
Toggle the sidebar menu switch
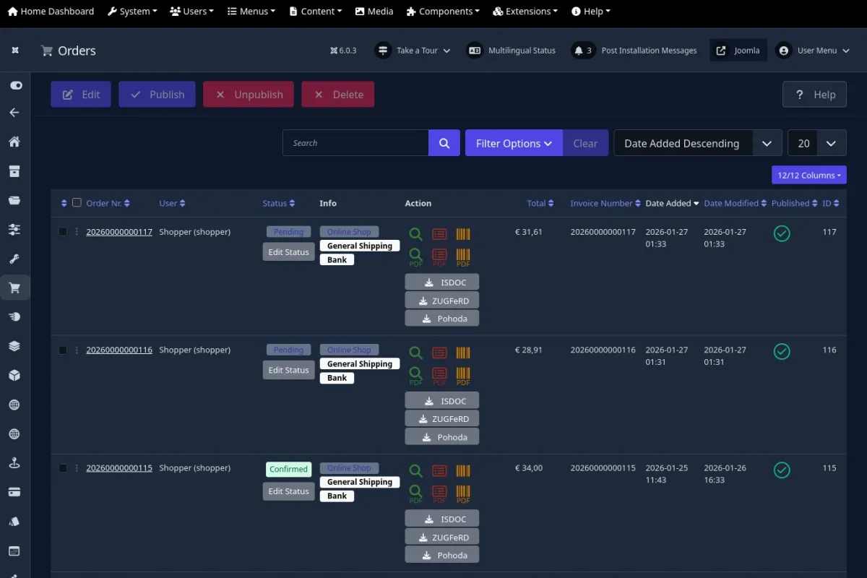tap(15, 85)
